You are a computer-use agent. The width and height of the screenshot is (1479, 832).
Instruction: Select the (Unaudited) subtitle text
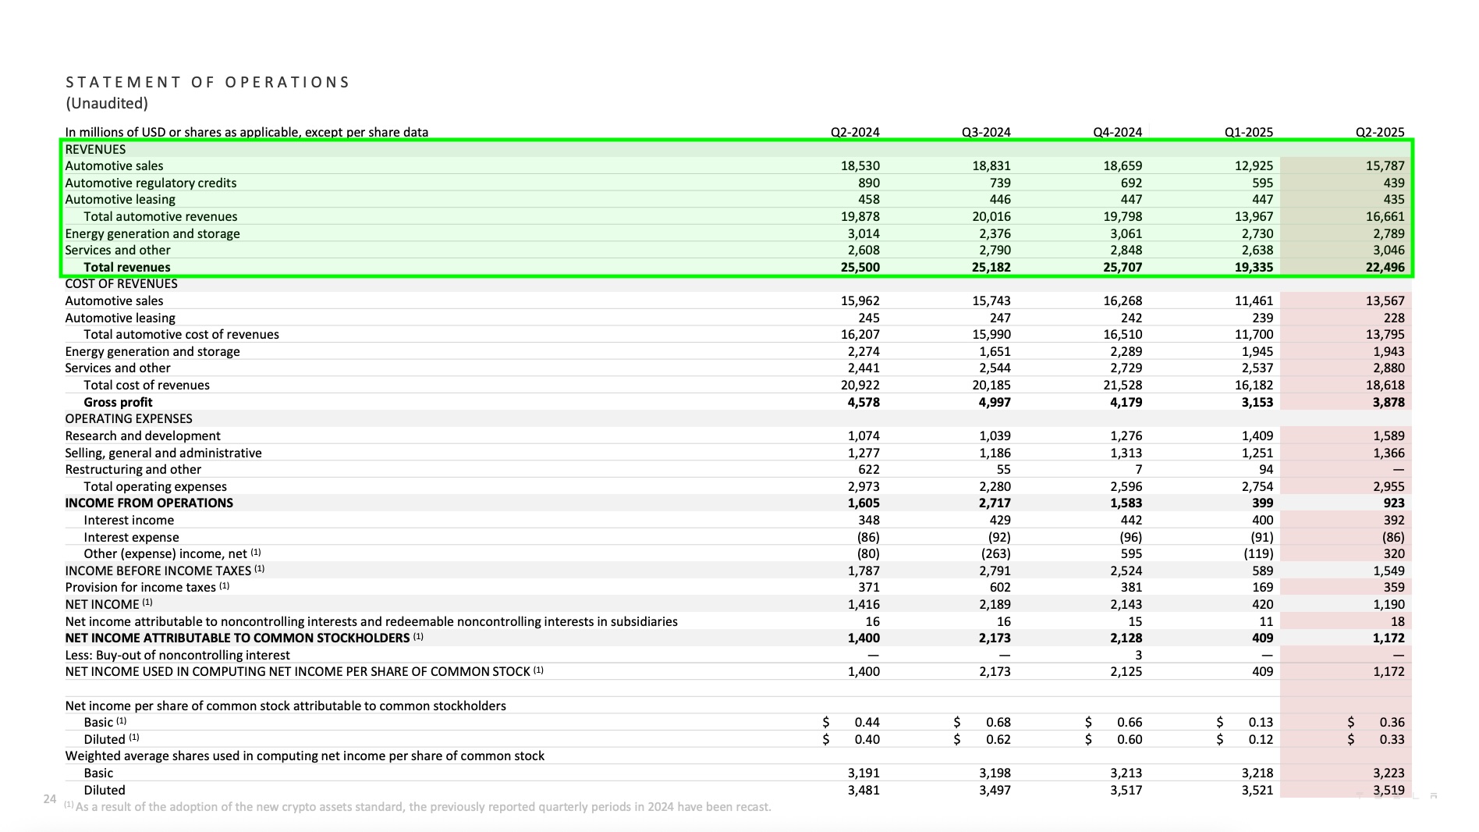pyautogui.click(x=108, y=102)
